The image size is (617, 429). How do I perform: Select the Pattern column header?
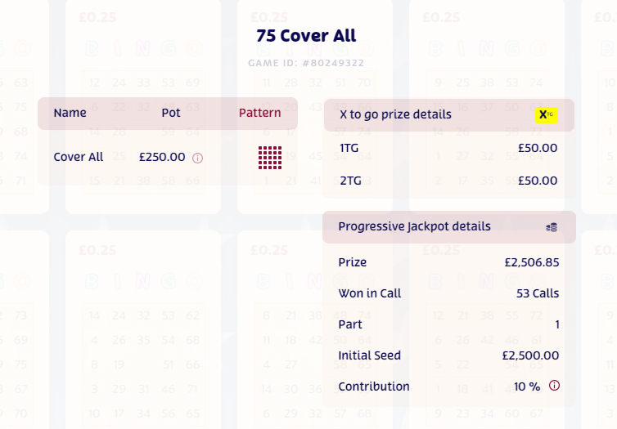click(x=259, y=113)
